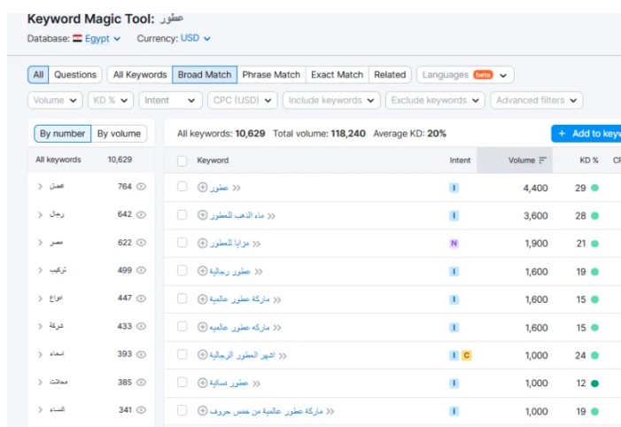The image size is (621, 427).
Task: Click the Intent column header
Action: click(460, 160)
